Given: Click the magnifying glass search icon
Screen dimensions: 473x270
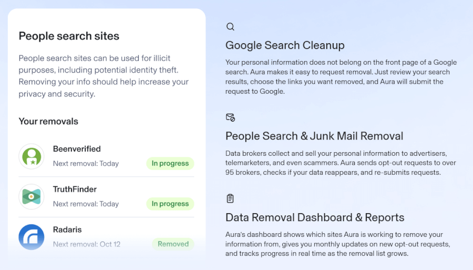Looking at the screenshot, I should [230, 26].
